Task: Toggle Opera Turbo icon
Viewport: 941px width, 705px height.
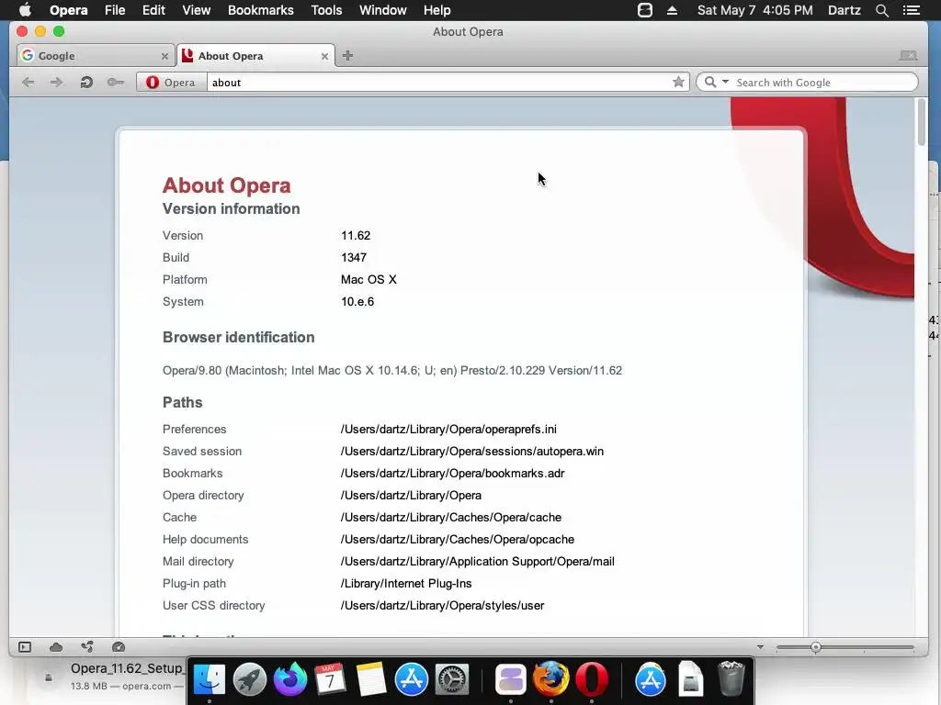Action: click(119, 647)
